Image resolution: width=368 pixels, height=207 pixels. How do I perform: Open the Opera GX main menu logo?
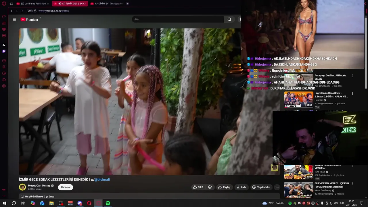pos(4,4)
